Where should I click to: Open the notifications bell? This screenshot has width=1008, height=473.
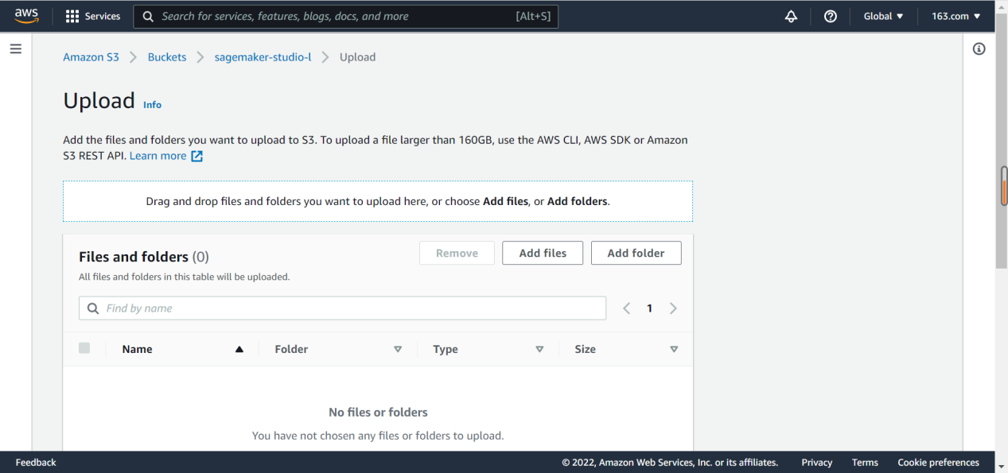tap(791, 16)
